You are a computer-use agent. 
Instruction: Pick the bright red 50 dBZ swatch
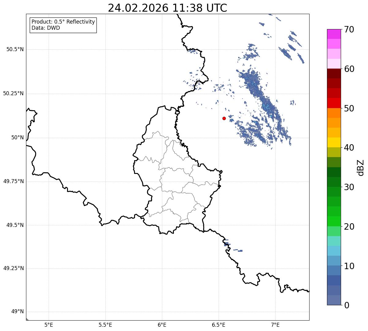(334, 103)
